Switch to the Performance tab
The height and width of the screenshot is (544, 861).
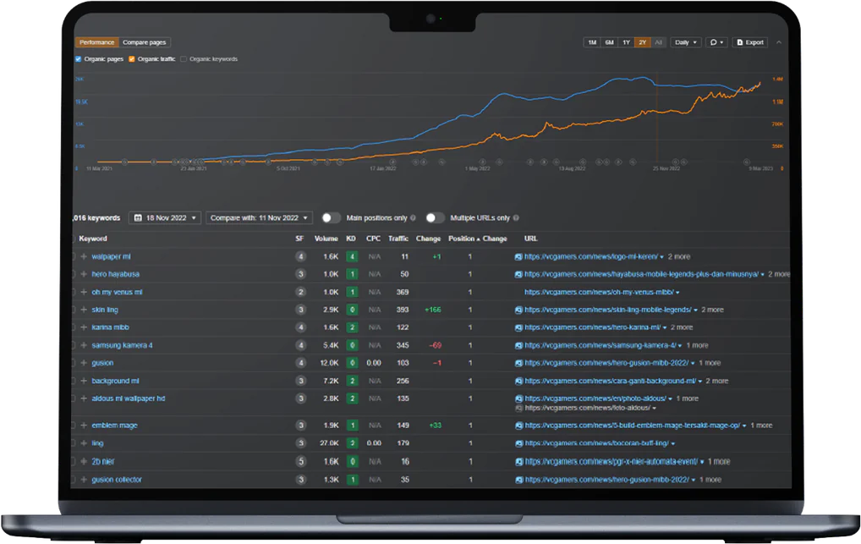tap(96, 42)
